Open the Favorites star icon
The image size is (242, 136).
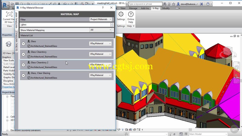[174, 4]
